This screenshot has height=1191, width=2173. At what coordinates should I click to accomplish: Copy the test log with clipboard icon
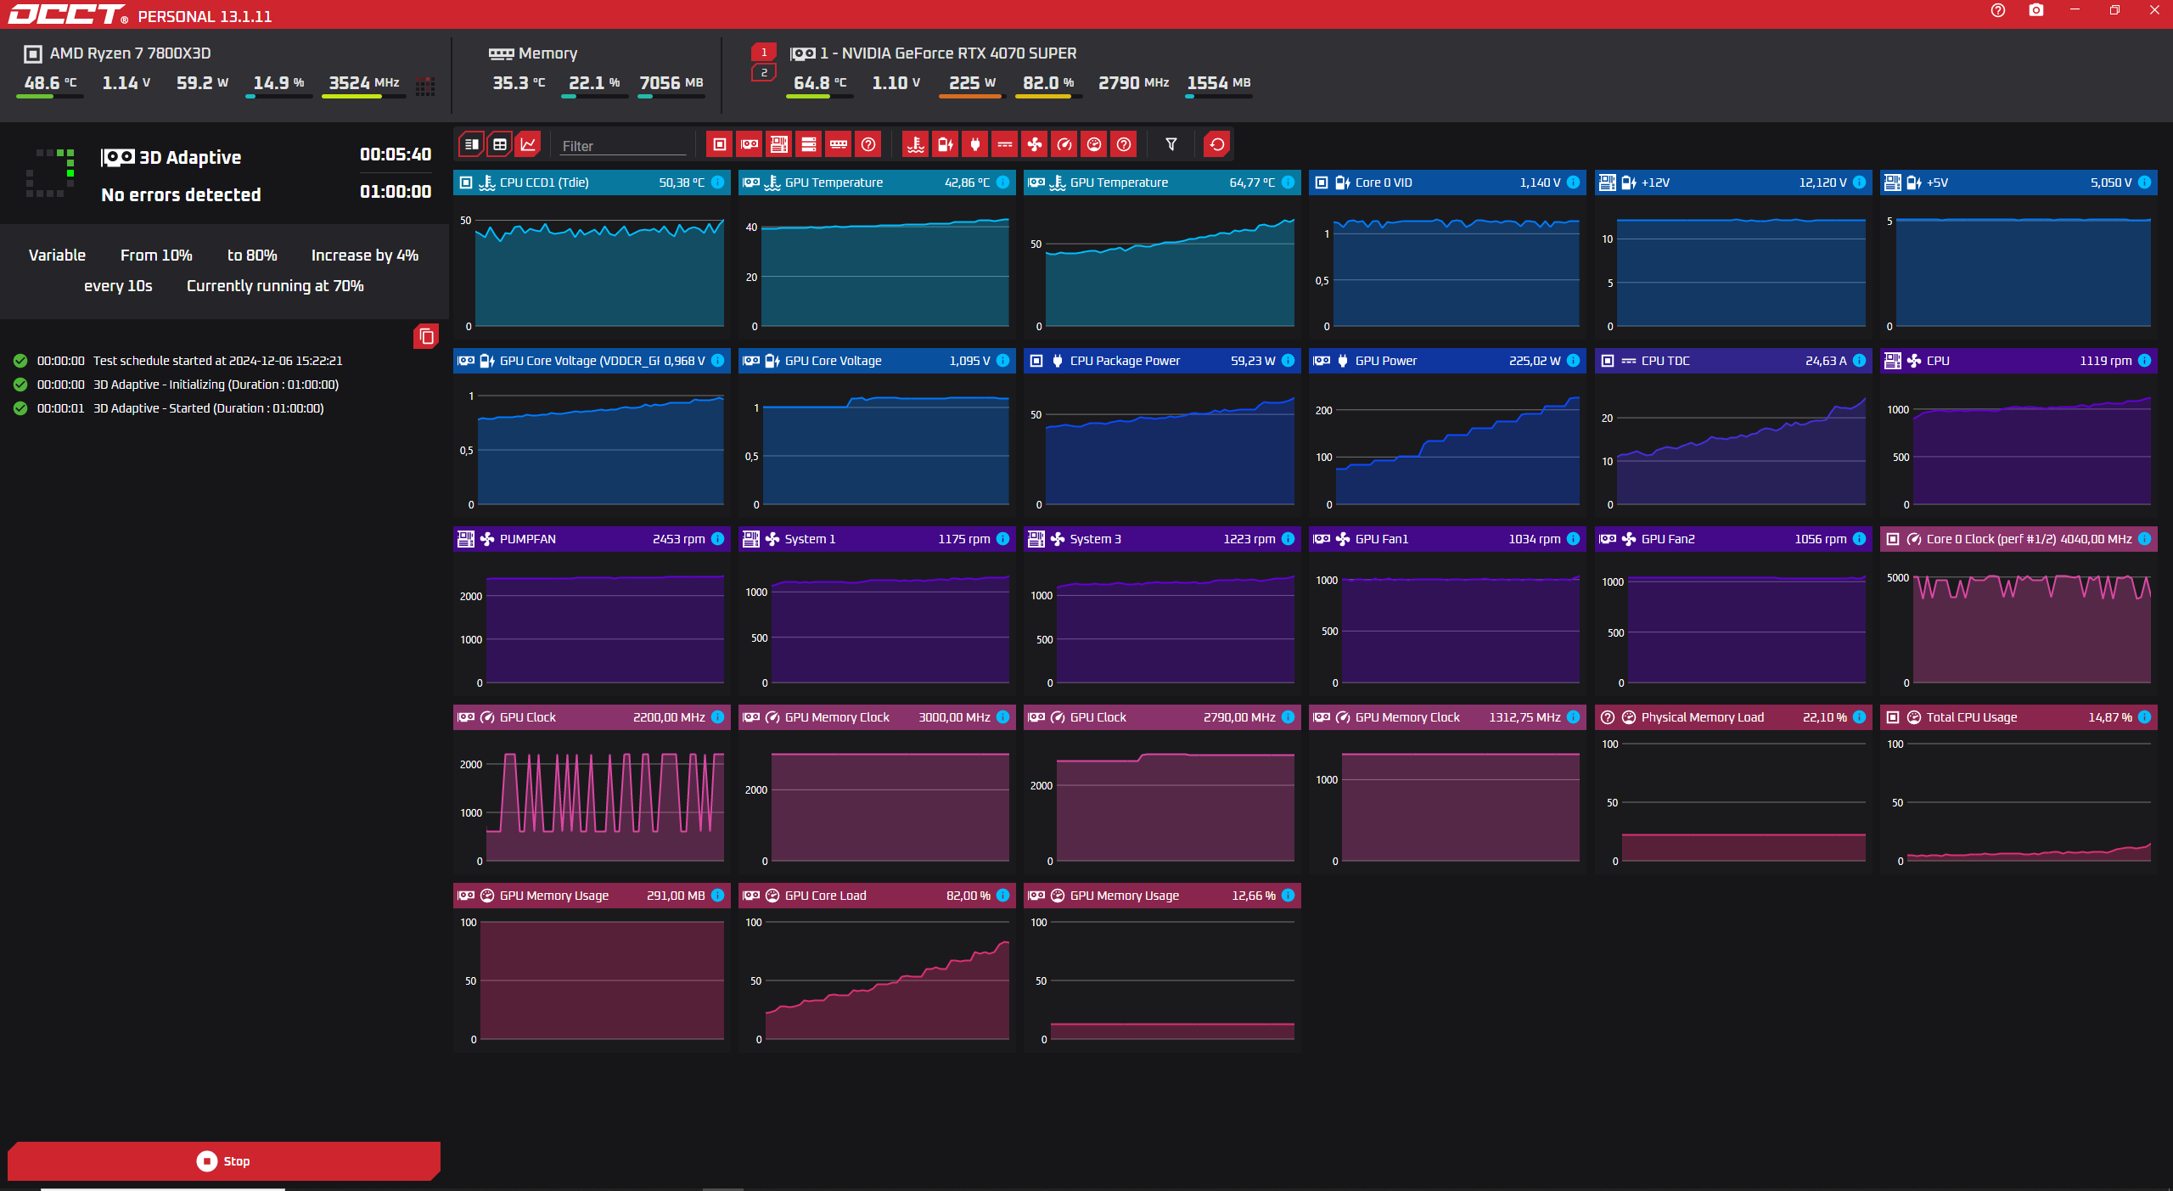click(x=426, y=336)
